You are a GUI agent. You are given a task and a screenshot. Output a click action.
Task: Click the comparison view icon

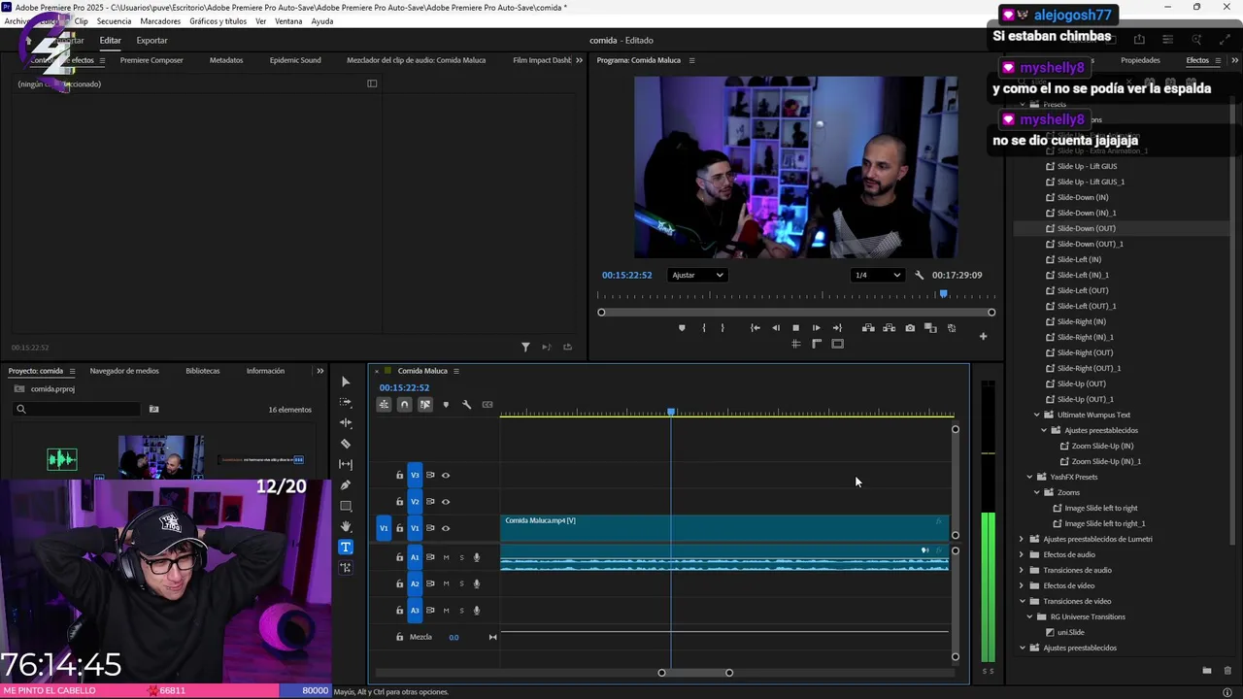pyautogui.click(x=930, y=328)
